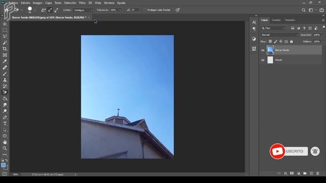Delete layer with trash icon

click(318, 173)
